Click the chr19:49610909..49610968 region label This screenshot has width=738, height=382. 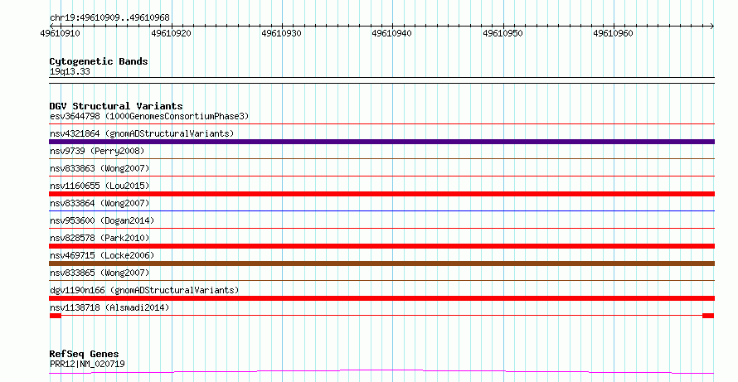(x=109, y=18)
